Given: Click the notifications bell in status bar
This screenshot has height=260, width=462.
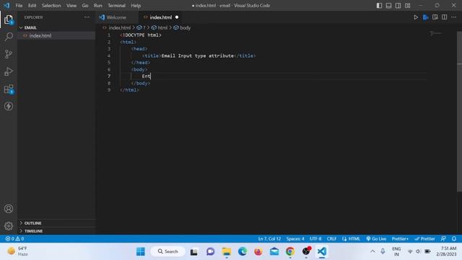Looking at the screenshot, I should [x=454, y=239].
